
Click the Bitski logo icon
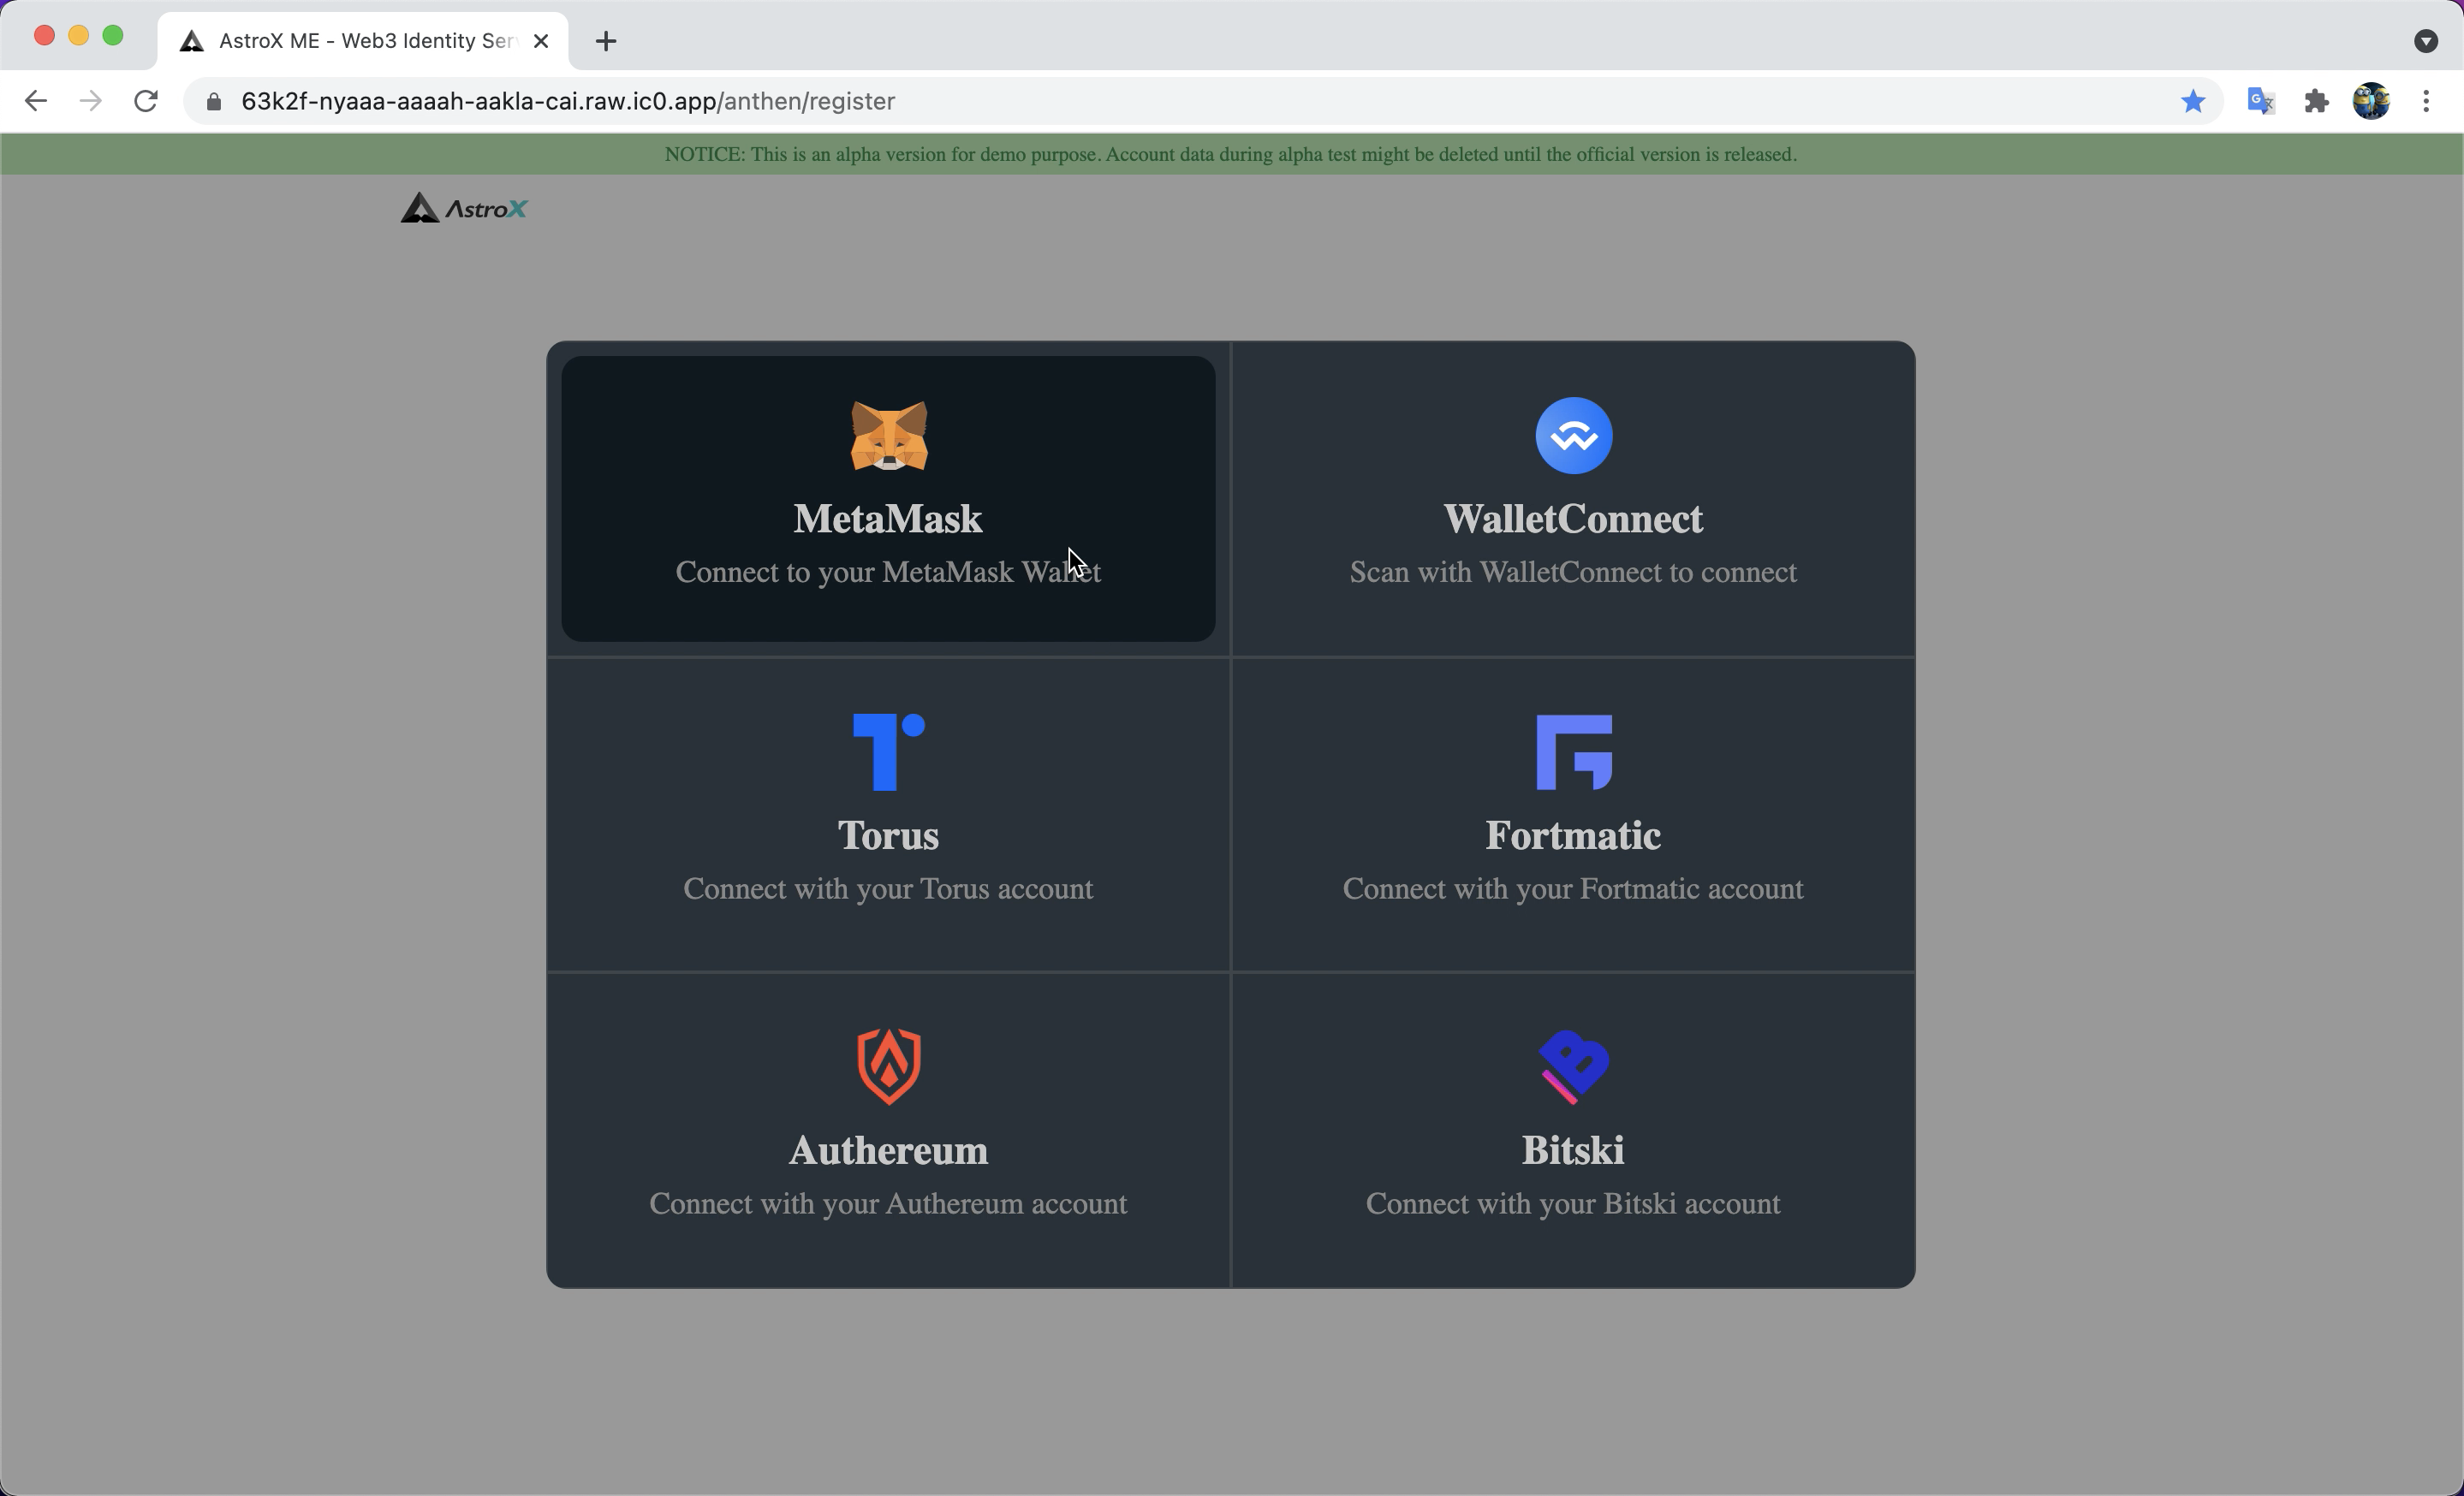coord(1573,1066)
